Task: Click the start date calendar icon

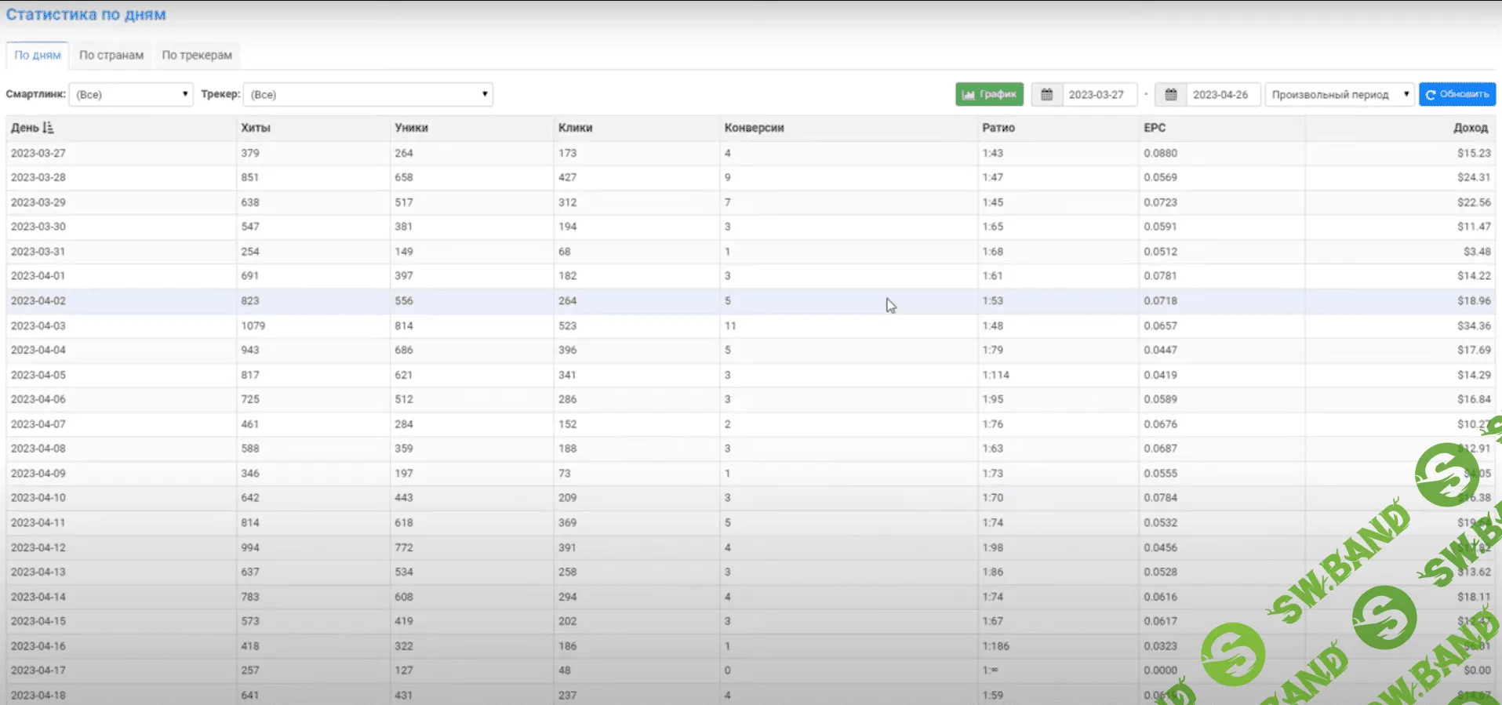Action: point(1046,95)
